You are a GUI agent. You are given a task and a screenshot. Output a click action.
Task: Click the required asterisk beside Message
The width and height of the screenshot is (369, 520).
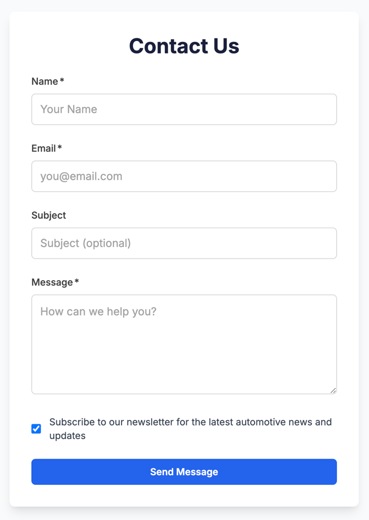coord(76,281)
